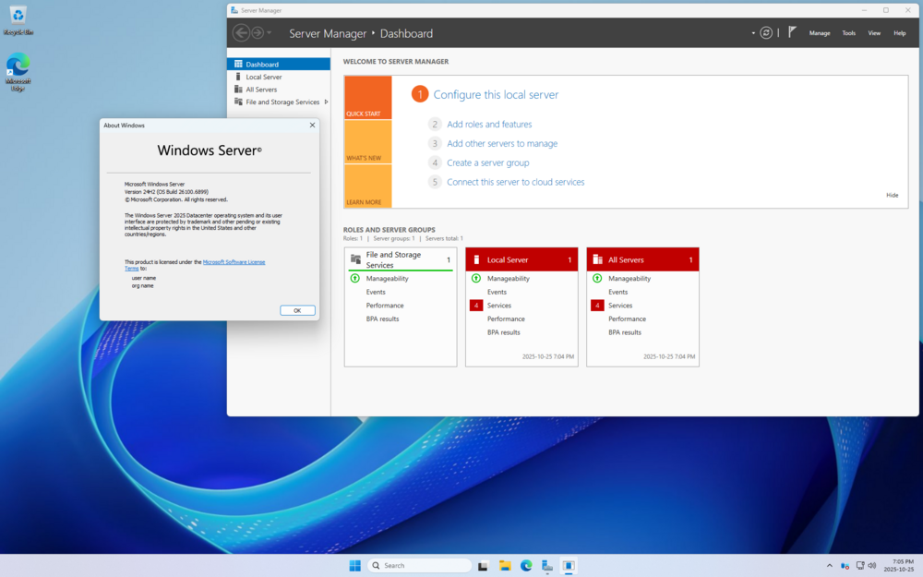Open the Microsoft Software License Terms link
923x577 pixels.
pyautogui.click(x=234, y=262)
